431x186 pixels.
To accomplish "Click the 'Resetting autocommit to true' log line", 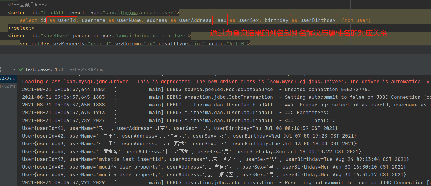I will pyautogui.click(x=226, y=182).
